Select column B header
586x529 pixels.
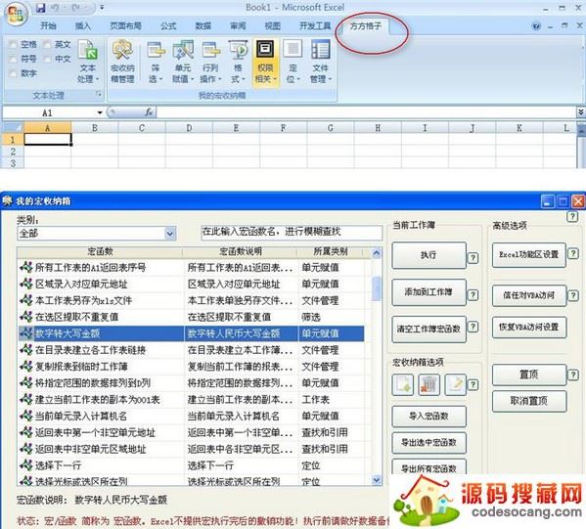click(95, 128)
